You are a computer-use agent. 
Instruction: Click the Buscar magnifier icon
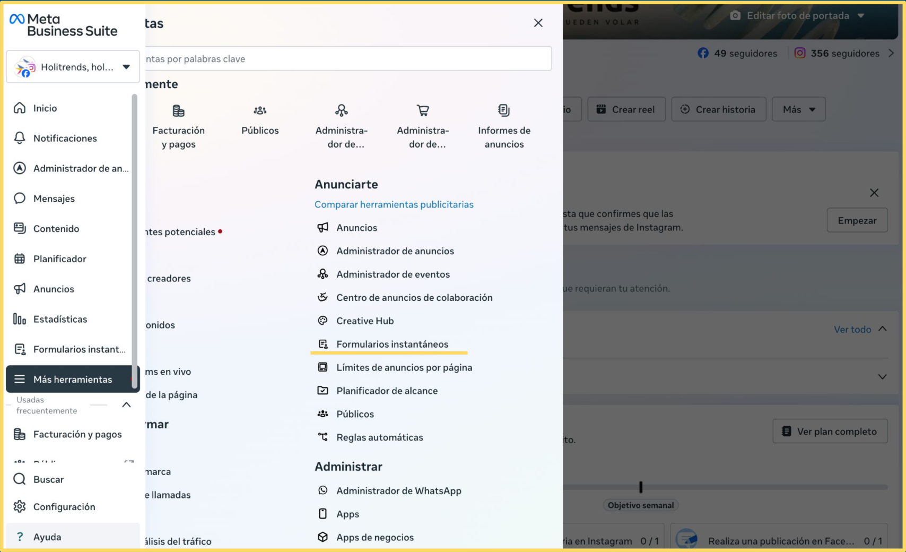pyautogui.click(x=20, y=479)
